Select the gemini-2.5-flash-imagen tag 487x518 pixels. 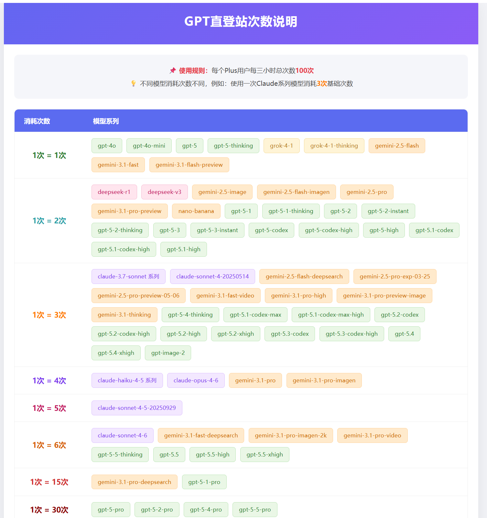[297, 192]
